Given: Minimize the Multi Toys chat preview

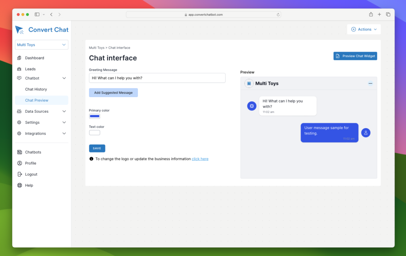Looking at the screenshot, I should (370, 83).
